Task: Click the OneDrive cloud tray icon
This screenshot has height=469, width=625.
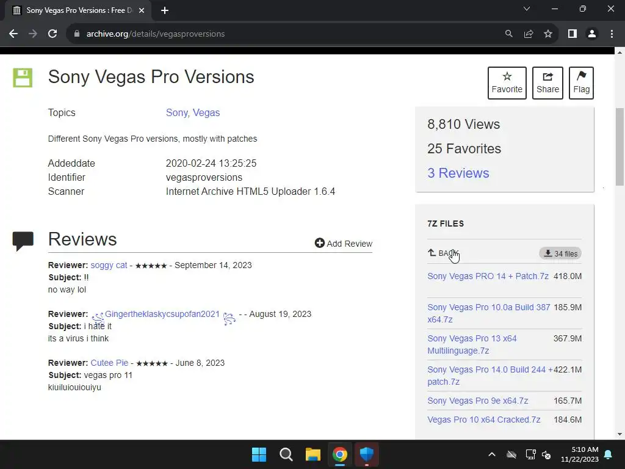Action: pos(511,454)
